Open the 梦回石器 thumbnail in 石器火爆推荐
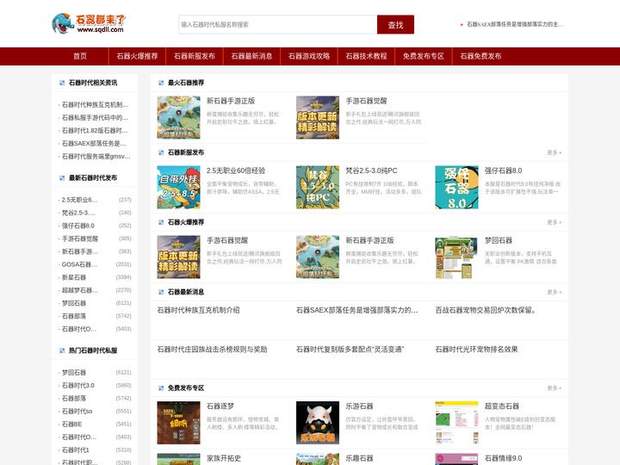The height and width of the screenshot is (465, 620). tap(456, 257)
